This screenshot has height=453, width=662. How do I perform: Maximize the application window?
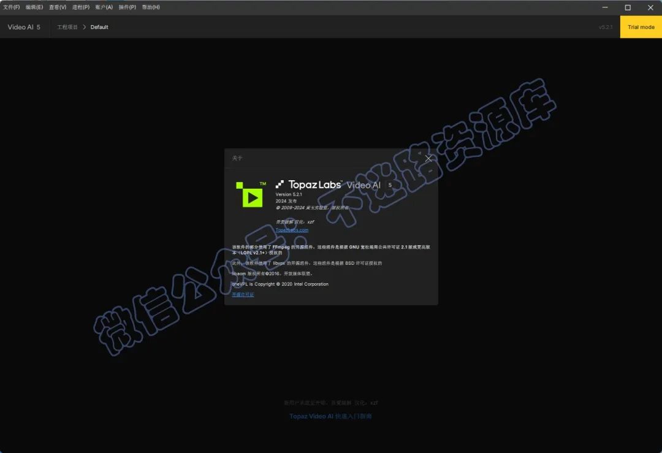tap(628, 7)
